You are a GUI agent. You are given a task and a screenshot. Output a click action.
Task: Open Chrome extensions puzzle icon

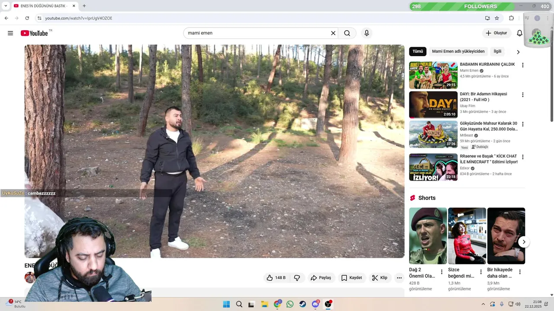tap(511, 18)
